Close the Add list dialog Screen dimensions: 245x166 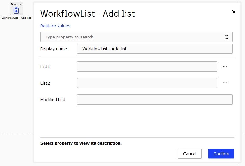click(x=234, y=12)
